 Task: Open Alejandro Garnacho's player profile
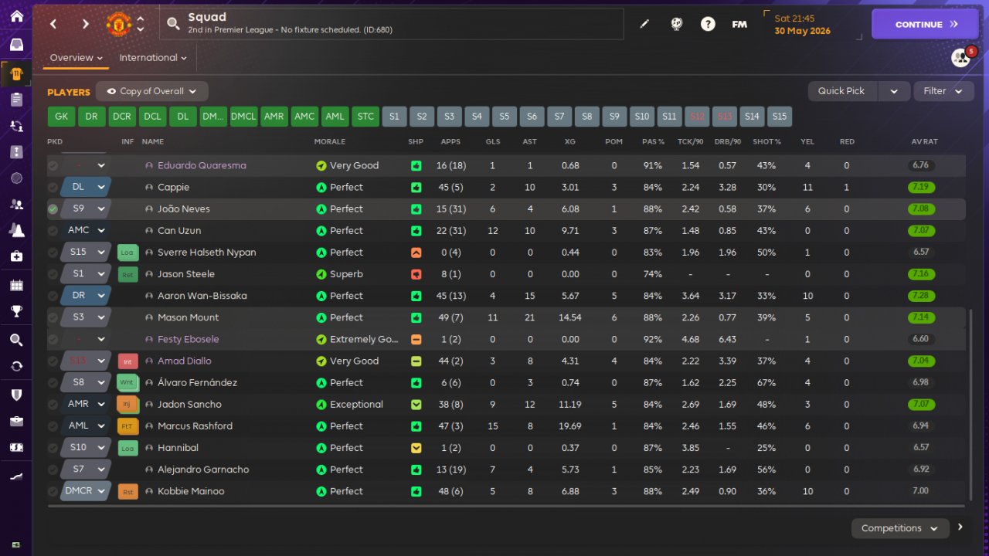pyautogui.click(x=202, y=470)
